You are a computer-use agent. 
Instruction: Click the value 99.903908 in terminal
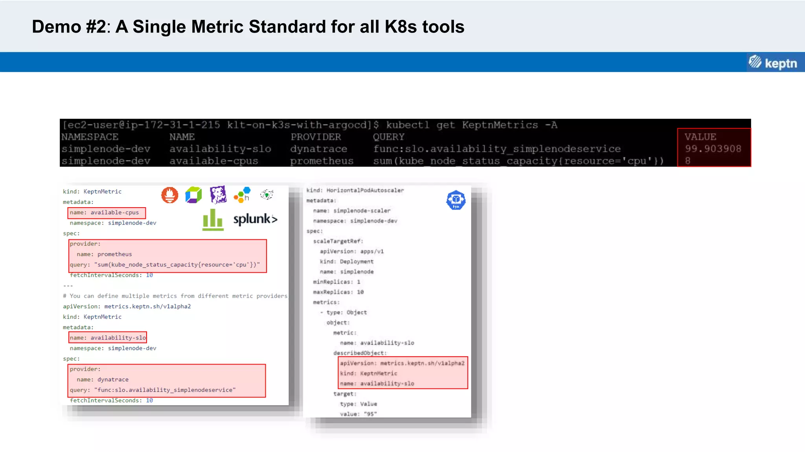click(713, 149)
